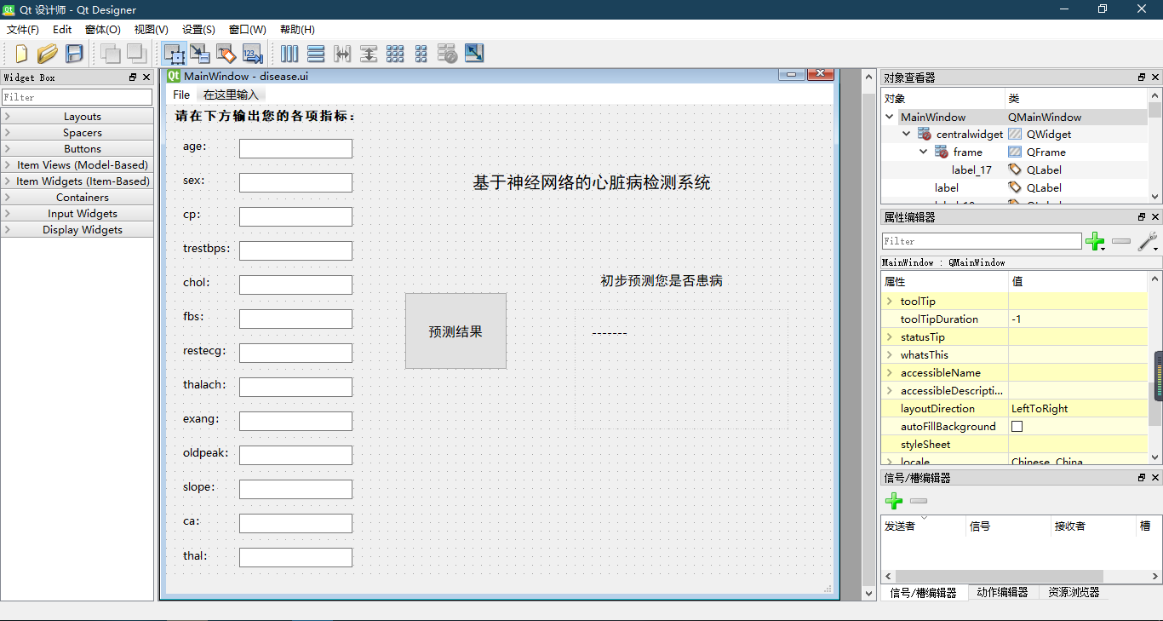Screen dimensions: 1163x621
Task: Select label_17 in Object Inspector
Action: [x=971, y=170]
